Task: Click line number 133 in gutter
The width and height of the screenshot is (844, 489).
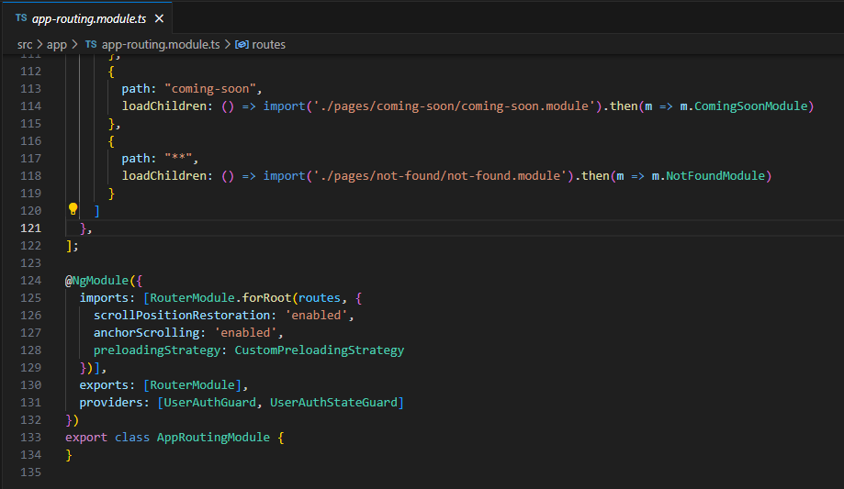Action: pyautogui.click(x=30, y=438)
